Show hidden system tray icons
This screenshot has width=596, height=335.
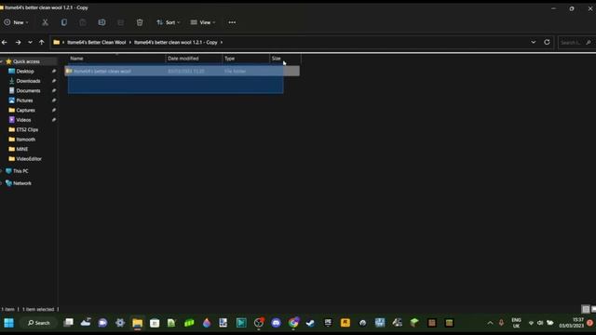click(x=490, y=323)
